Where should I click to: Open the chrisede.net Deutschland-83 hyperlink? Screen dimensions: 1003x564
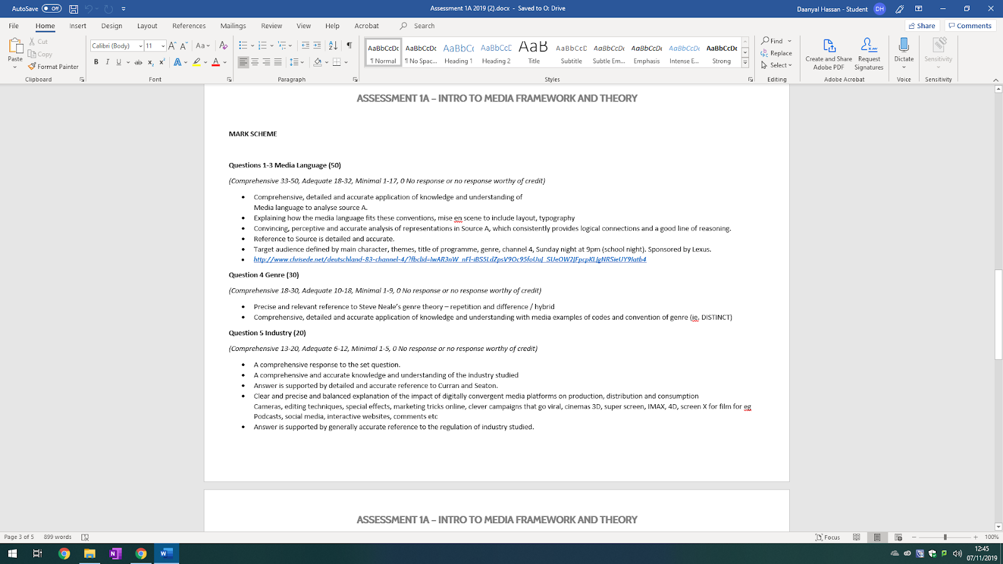450,259
